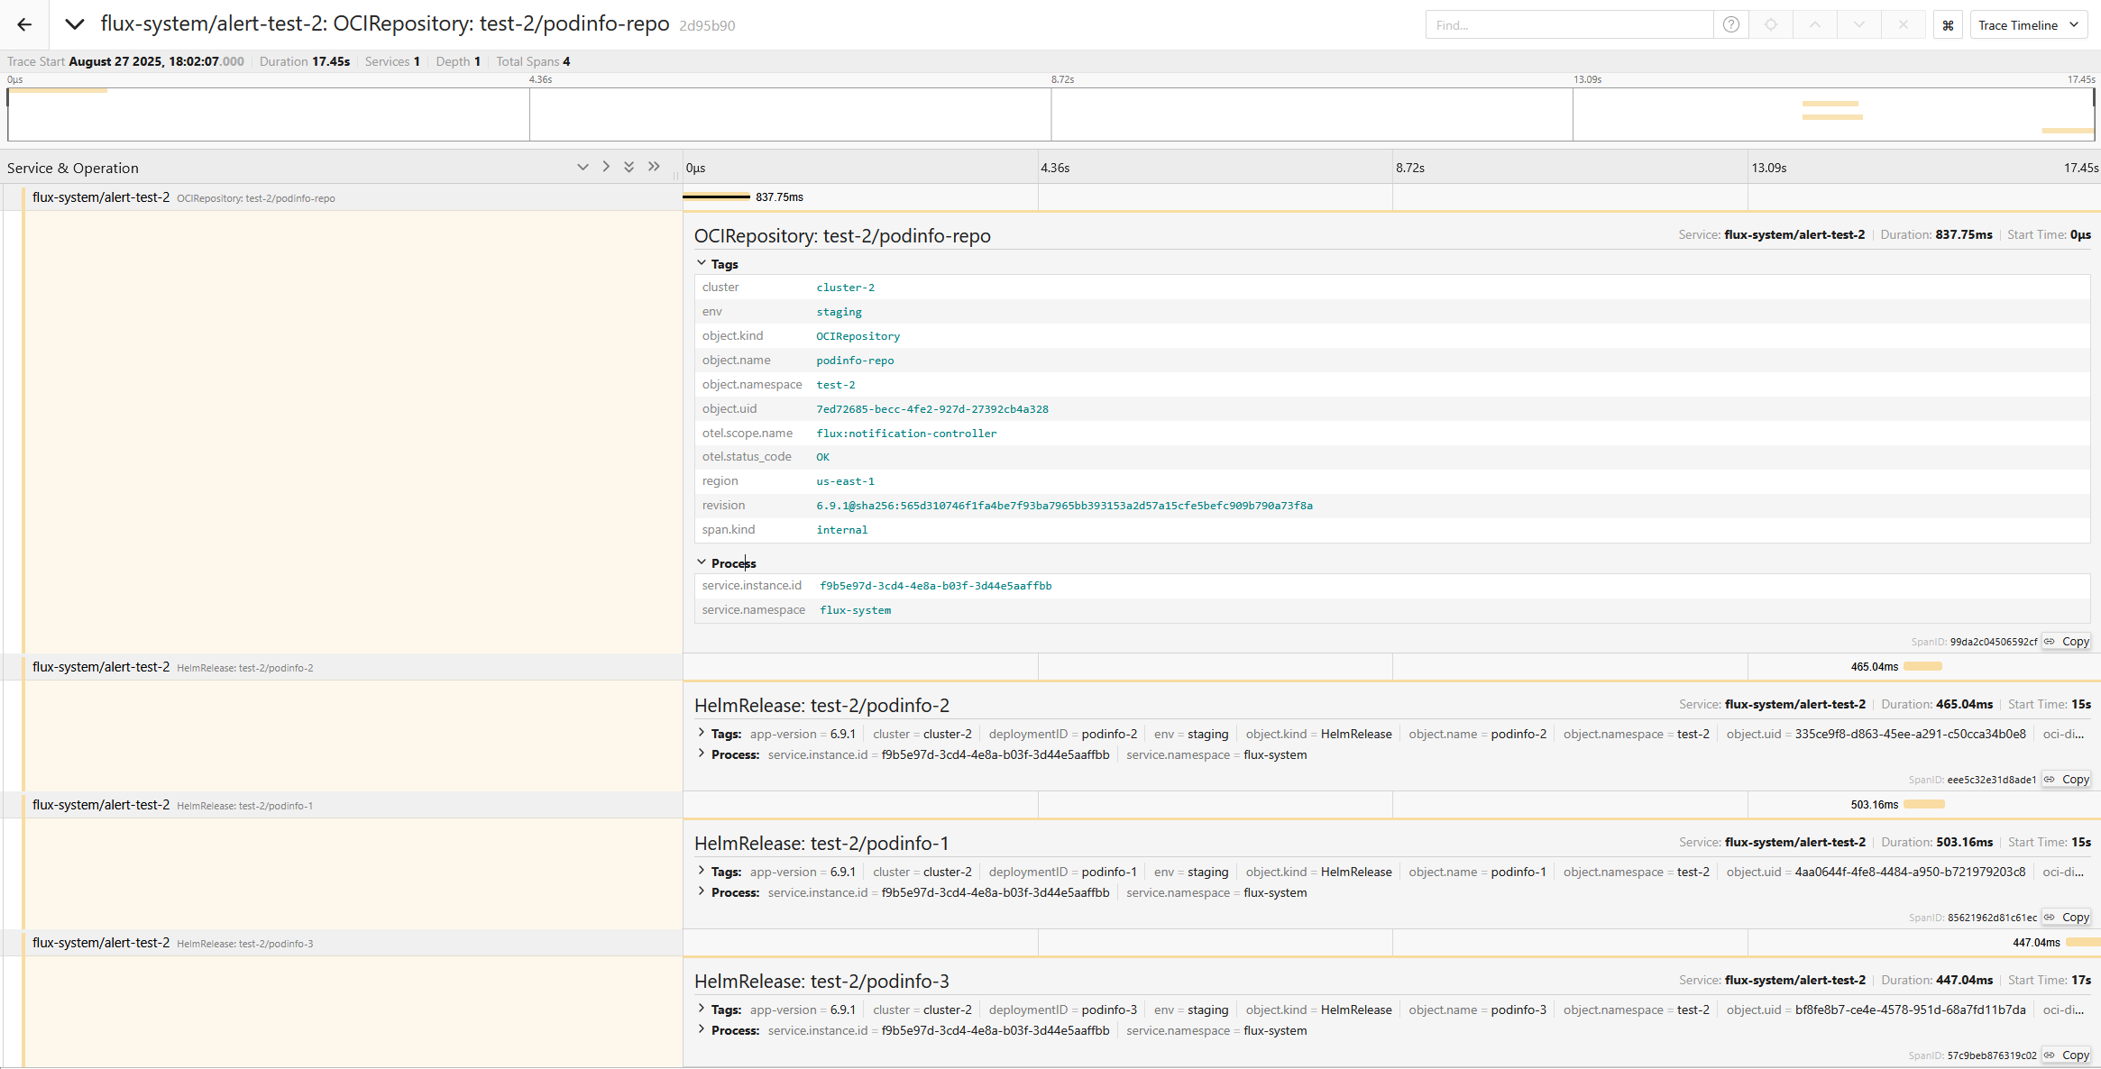Collapse the trace header chevron beside title
2101x1069 pixels.
click(75, 24)
